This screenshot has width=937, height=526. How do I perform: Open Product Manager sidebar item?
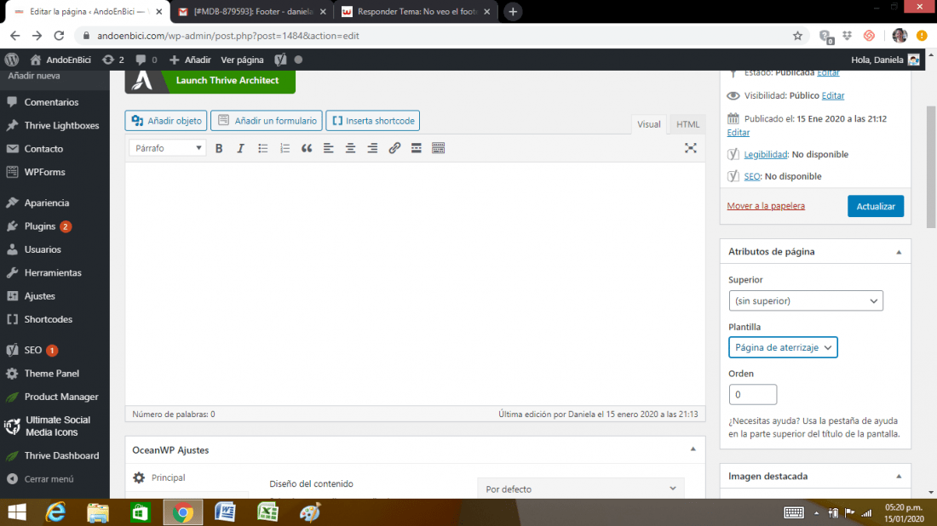(61, 397)
